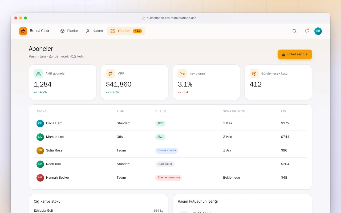The image size is (341, 213).
Task: Click the Kasım atlandı status badge
Action: pyautogui.click(x=167, y=150)
